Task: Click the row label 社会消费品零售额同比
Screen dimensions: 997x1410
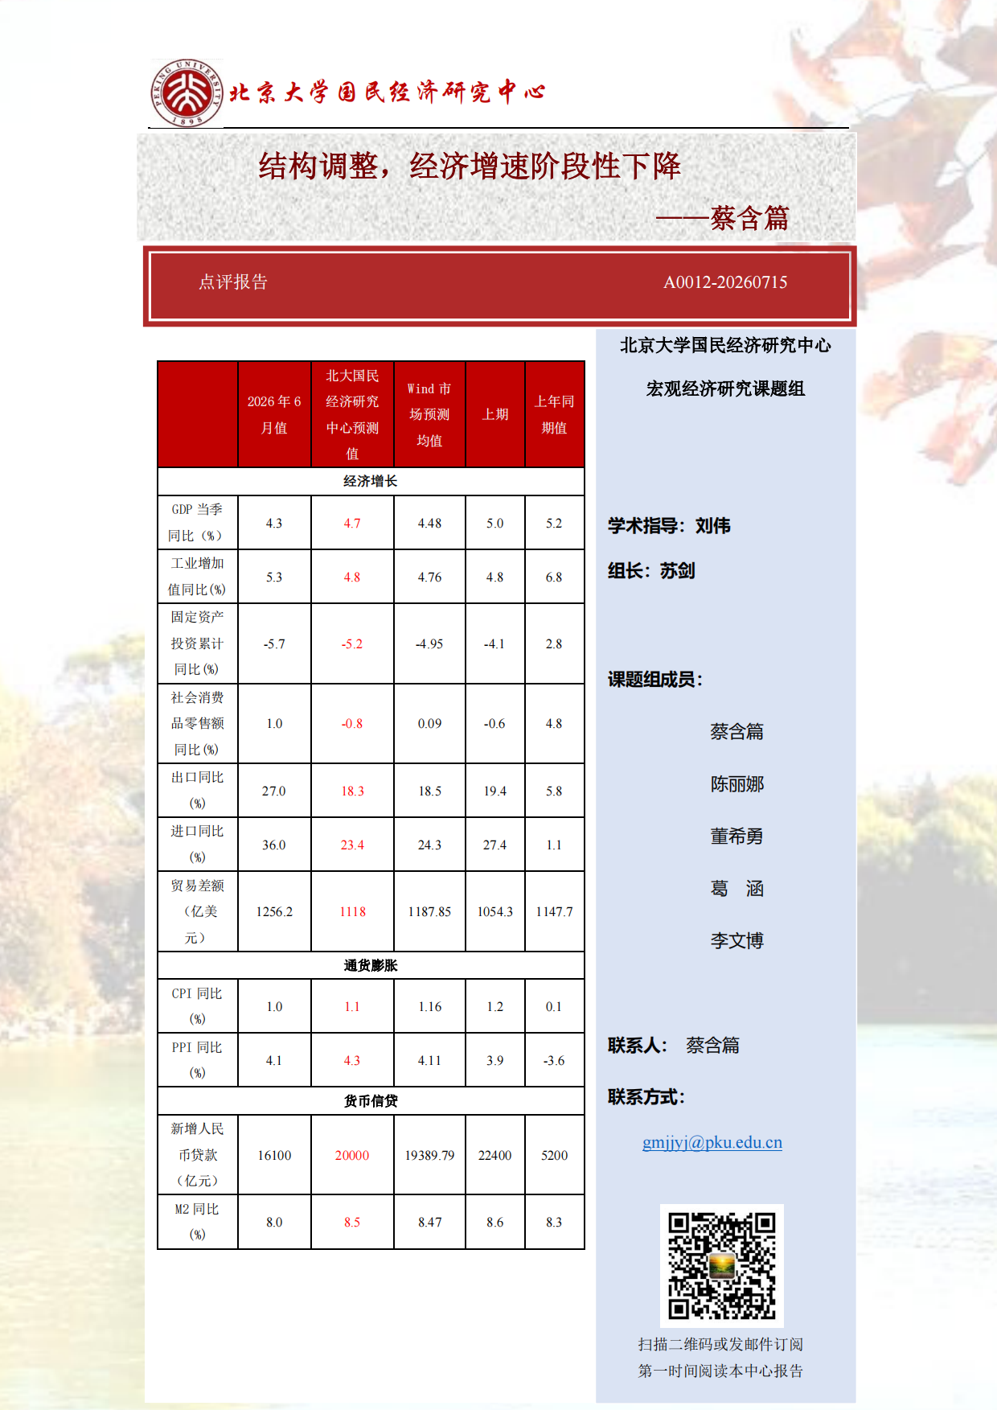Action: click(197, 723)
